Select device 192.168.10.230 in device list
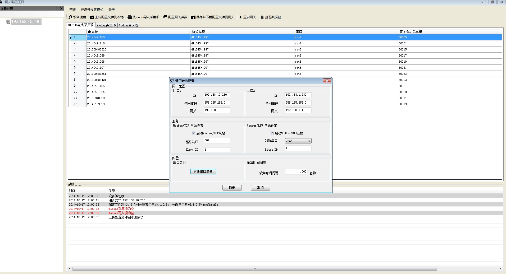Viewport: 506px width, 274px height. point(26,22)
